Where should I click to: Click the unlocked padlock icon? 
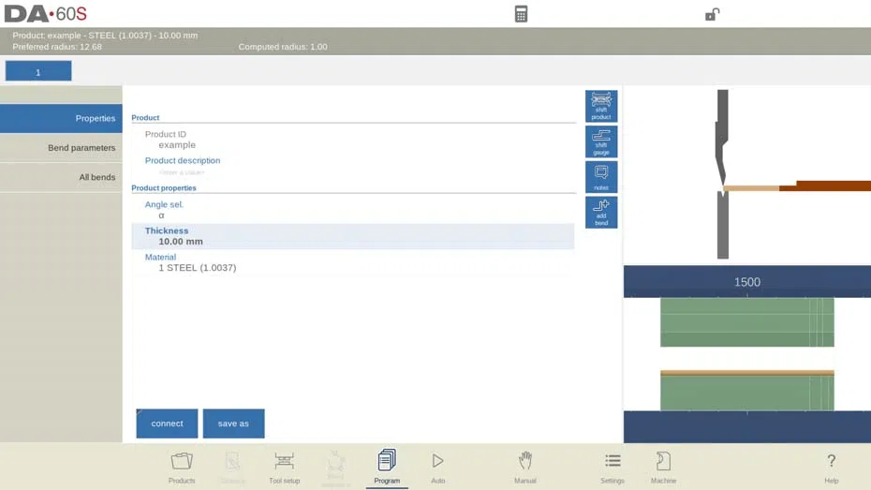click(x=712, y=14)
